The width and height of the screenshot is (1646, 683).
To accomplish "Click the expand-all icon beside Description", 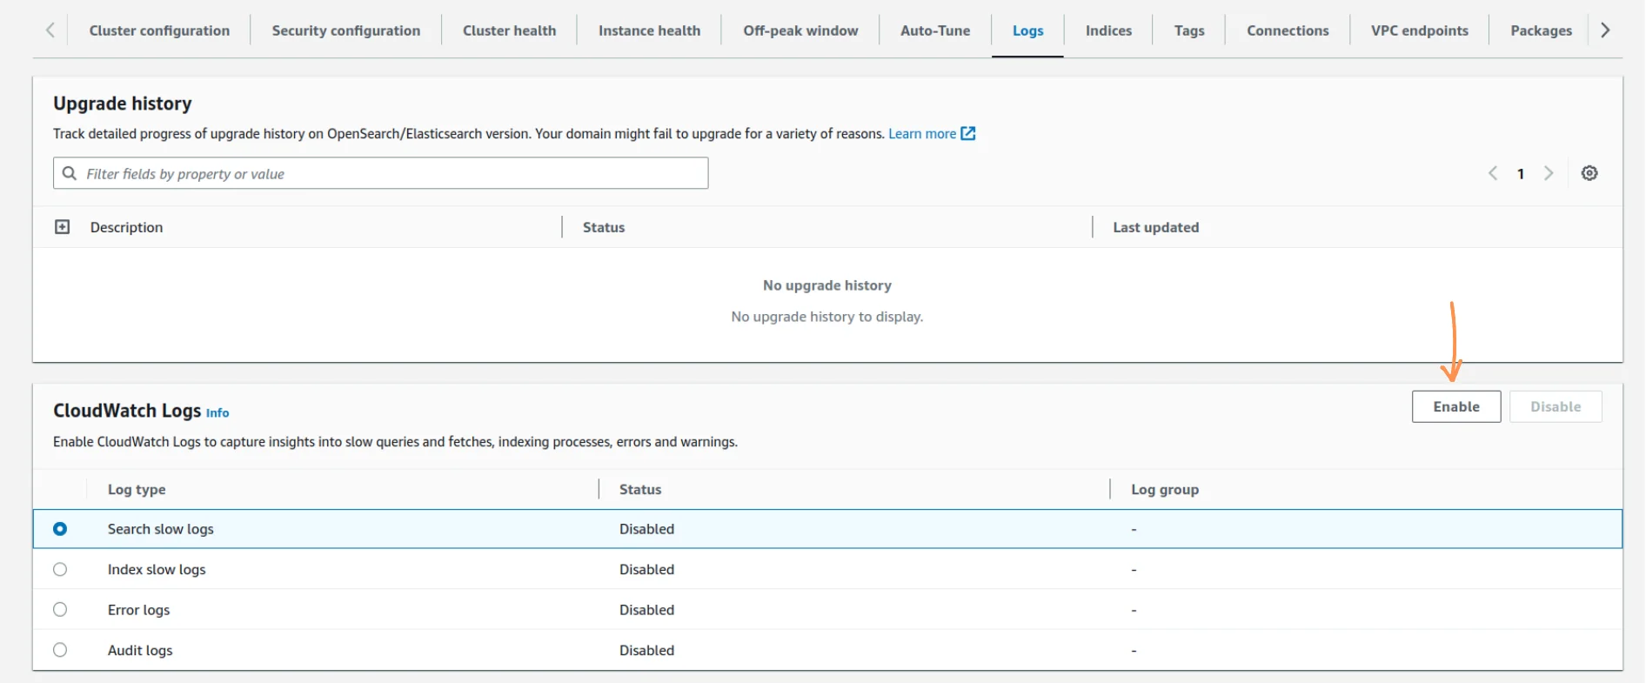I will (63, 227).
